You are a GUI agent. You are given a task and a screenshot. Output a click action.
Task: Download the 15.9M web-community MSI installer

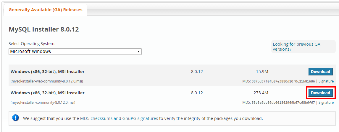click(320, 72)
